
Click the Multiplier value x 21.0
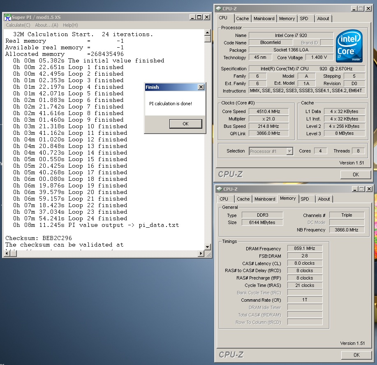click(268, 119)
